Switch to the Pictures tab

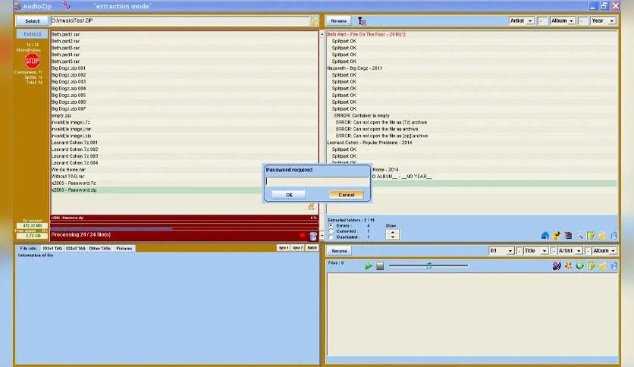coord(124,248)
